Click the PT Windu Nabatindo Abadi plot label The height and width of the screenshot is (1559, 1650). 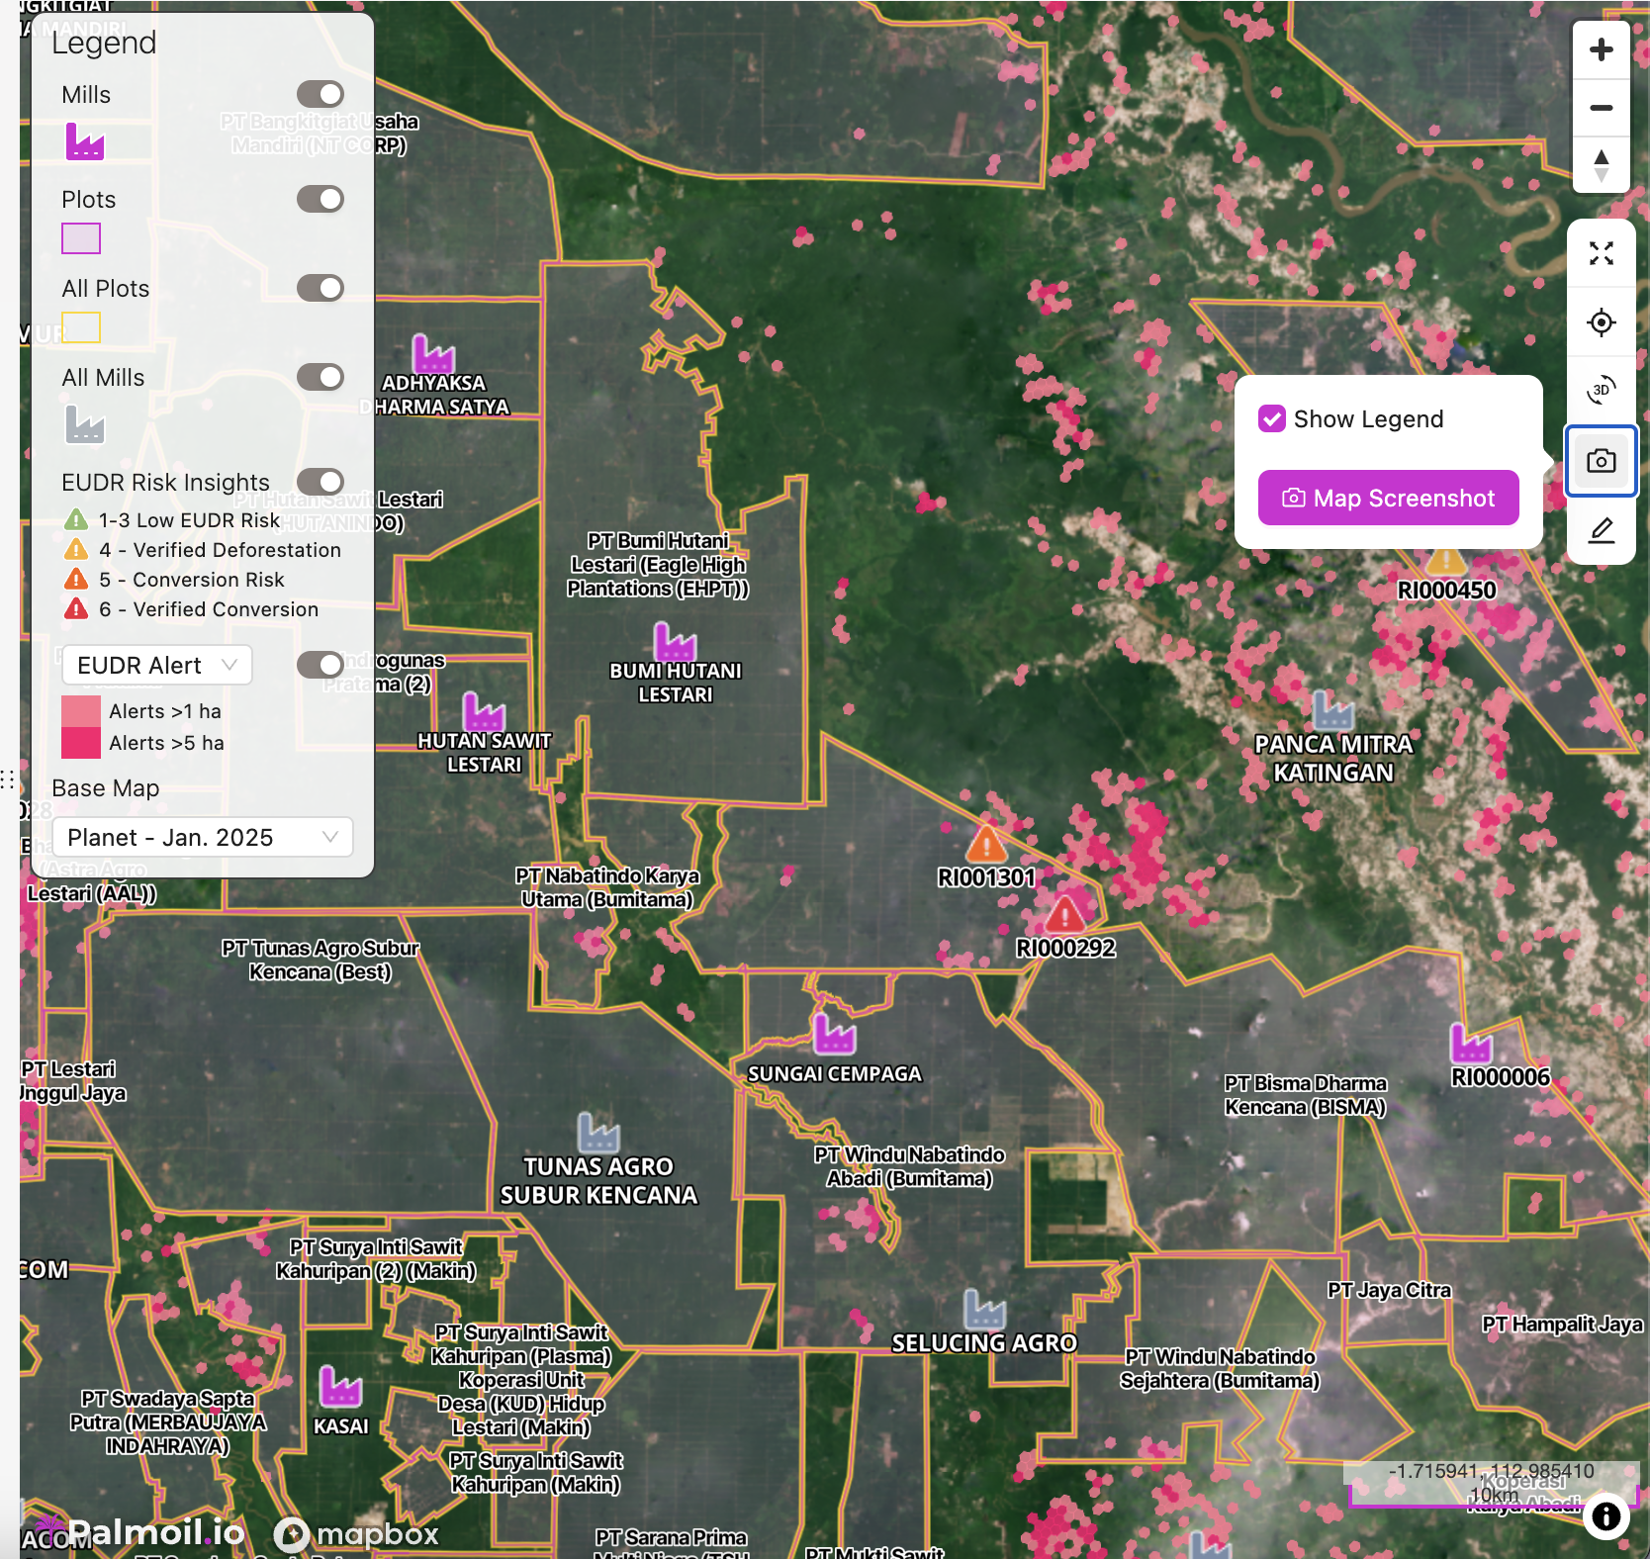tap(909, 1166)
